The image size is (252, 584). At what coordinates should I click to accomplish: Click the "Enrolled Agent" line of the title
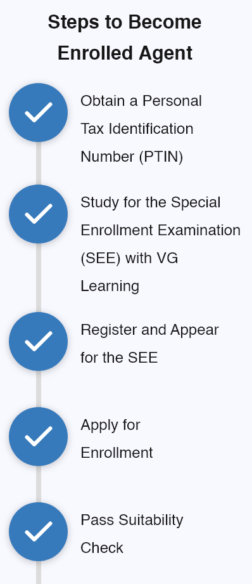tap(125, 53)
